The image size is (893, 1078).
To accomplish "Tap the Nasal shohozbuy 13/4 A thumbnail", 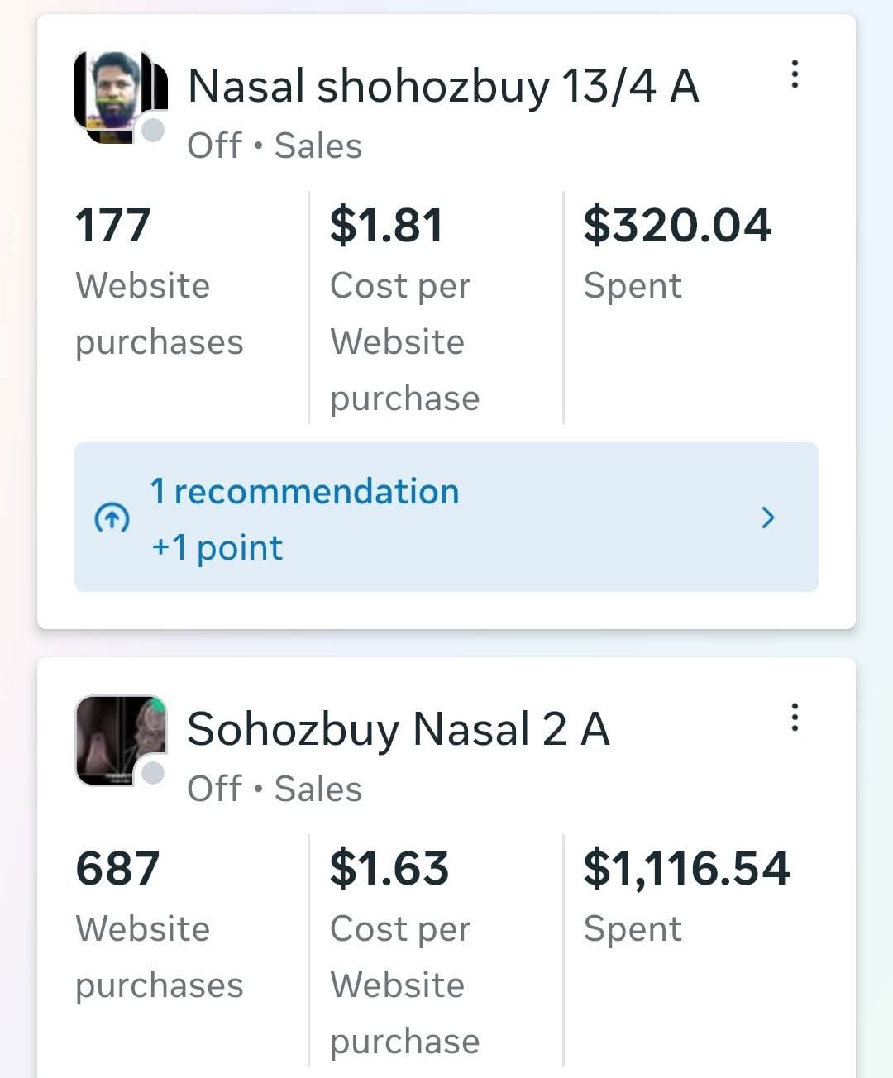I will click(117, 95).
